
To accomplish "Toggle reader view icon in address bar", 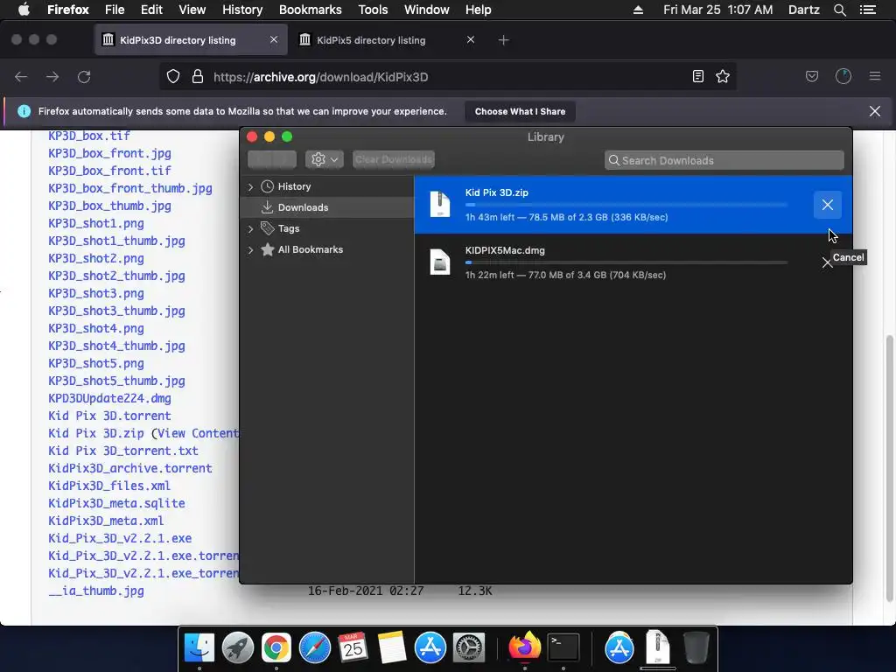I will [697, 77].
